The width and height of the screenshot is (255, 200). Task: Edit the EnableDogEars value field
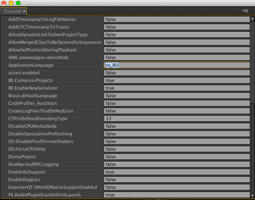177,180
